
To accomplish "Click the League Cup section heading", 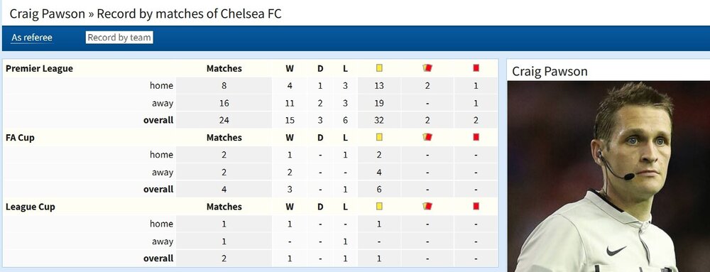I will [31, 207].
